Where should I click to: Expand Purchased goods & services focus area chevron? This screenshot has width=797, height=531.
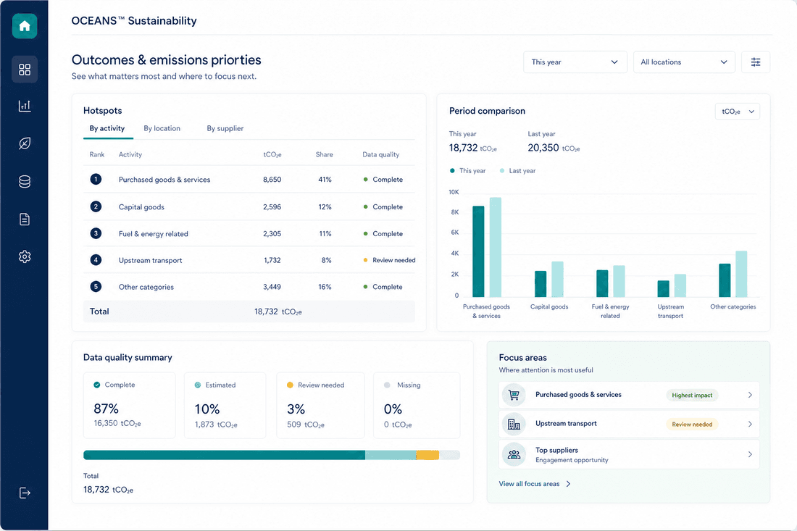tap(750, 395)
